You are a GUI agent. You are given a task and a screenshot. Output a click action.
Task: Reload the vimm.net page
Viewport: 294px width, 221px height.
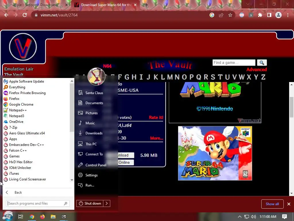point(25,15)
